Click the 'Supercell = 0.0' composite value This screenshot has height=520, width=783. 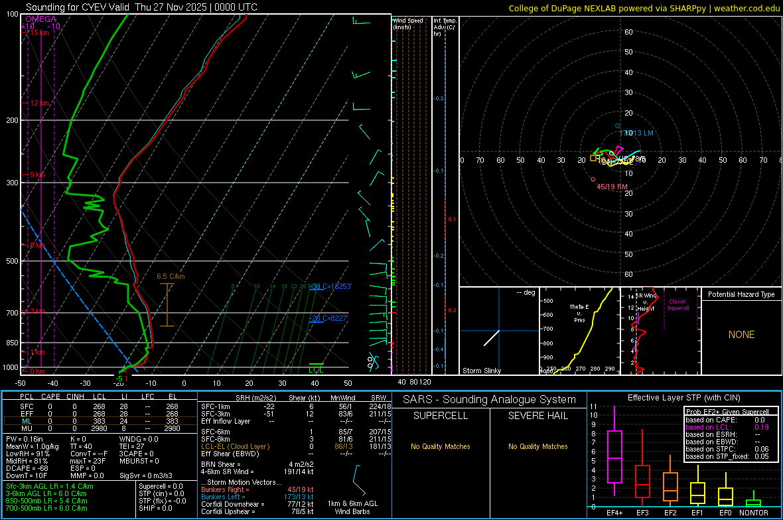tap(161, 487)
